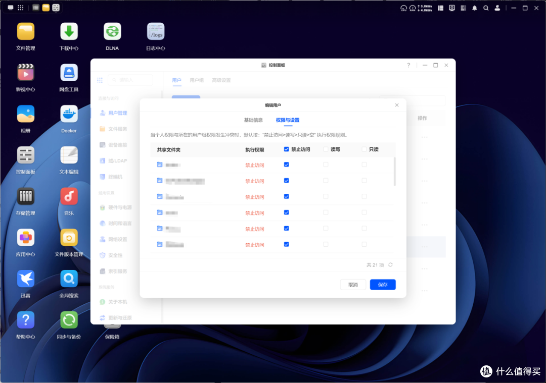Uncheck 禁止访问 for the last visible folder row
Image resolution: width=546 pixels, height=383 pixels.
coord(286,244)
